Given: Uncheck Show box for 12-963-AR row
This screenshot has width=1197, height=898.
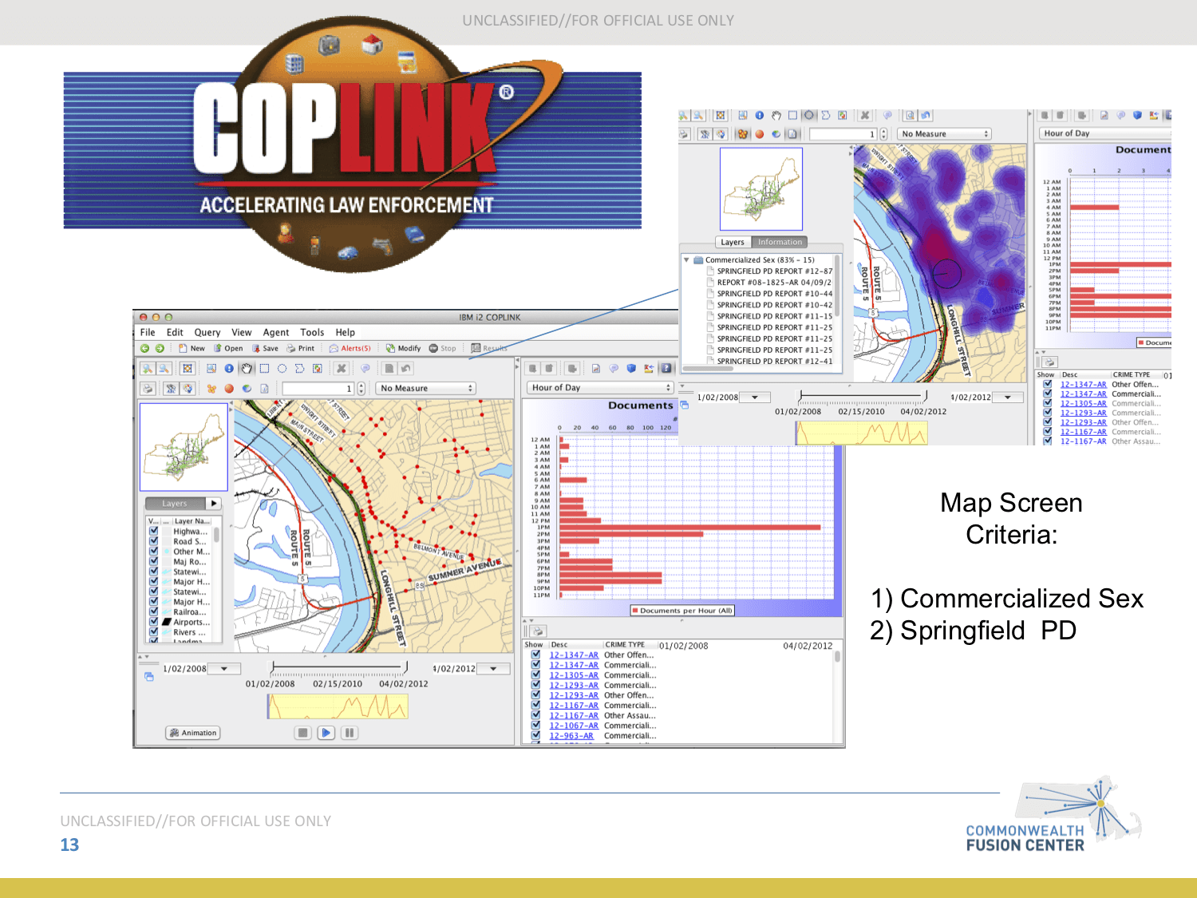Looking at the screenshot, I should tap(536, 735).
